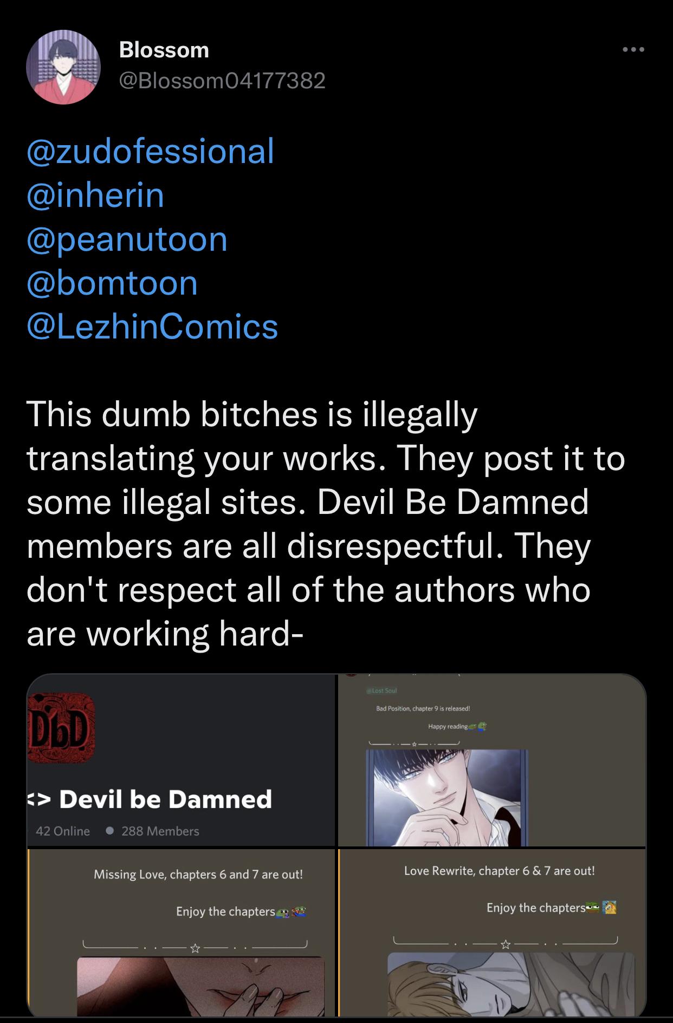Click the 42 Online indicator
The image size is (673, 1023).
[62, 831]
